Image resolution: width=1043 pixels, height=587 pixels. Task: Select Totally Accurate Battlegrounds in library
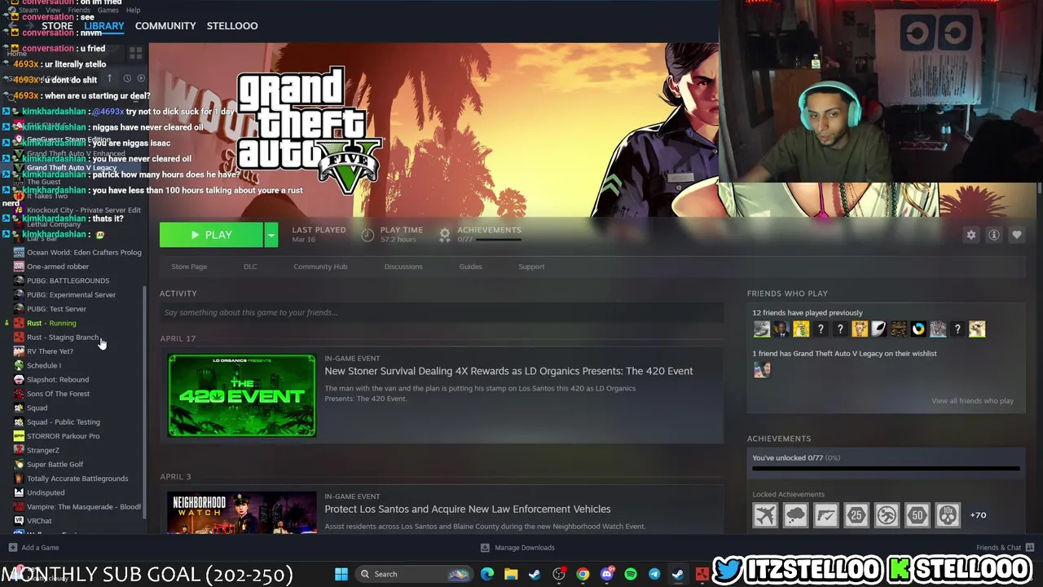coord(77,479)
